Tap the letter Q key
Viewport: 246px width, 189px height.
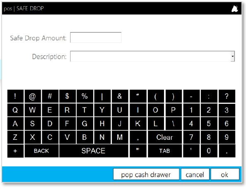click(x=15, y=110)
